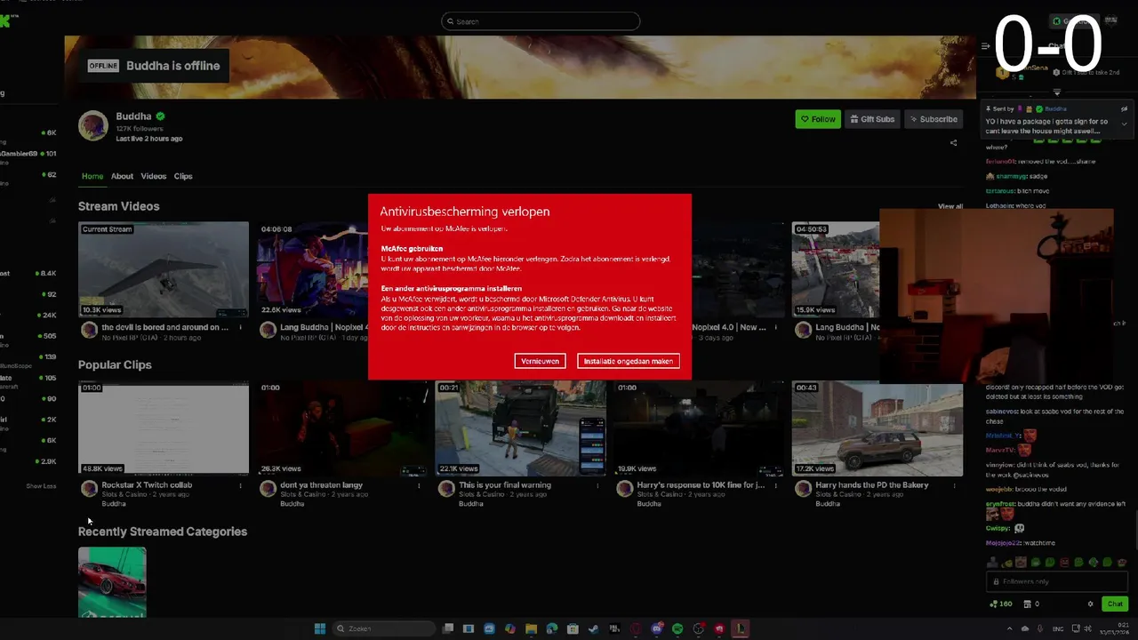Open Steam from the taskbar
The width and height of the screenshot is (1138, 640).
point(593,629)
